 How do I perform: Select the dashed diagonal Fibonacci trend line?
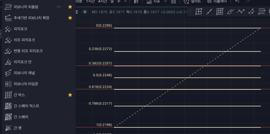point(187,78)
